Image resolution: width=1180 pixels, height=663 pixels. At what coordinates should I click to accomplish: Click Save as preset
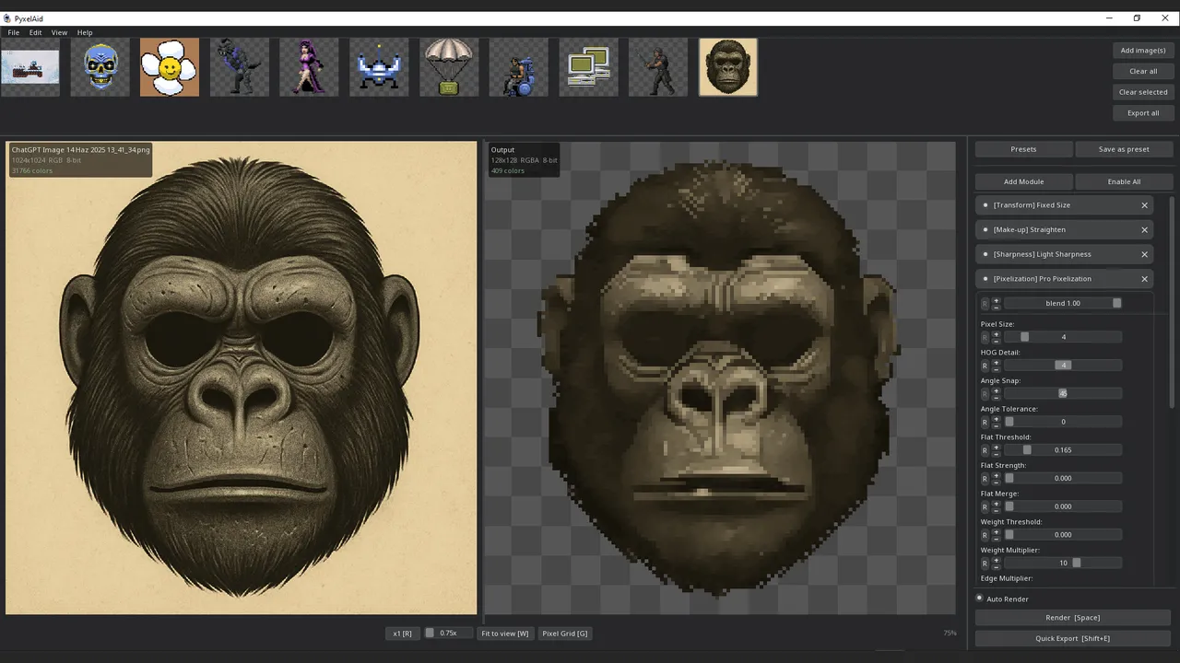click(1124, 149)
